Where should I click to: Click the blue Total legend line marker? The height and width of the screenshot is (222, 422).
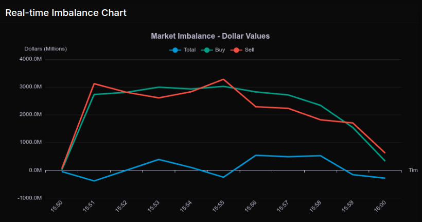(175, 50)
